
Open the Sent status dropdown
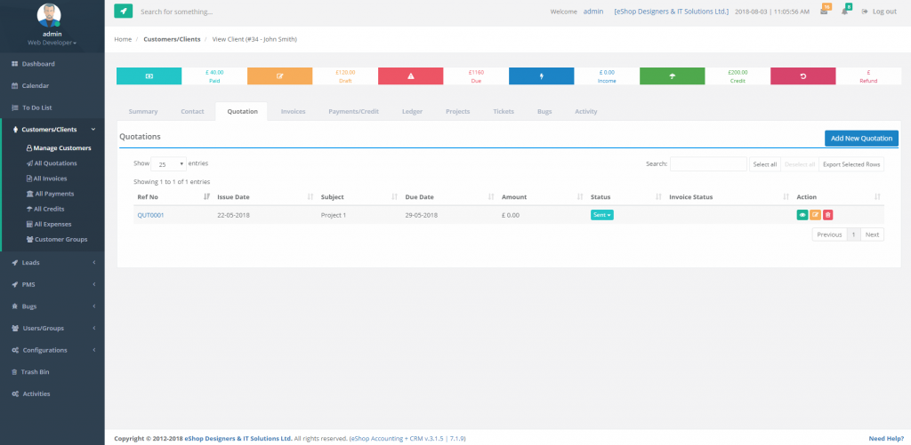point(601,215)
